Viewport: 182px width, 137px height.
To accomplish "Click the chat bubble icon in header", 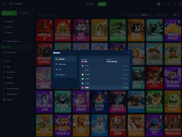I will pos(175,4).
